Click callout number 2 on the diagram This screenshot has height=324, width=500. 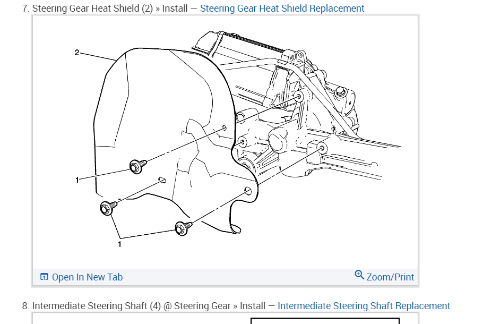[77, 52]
